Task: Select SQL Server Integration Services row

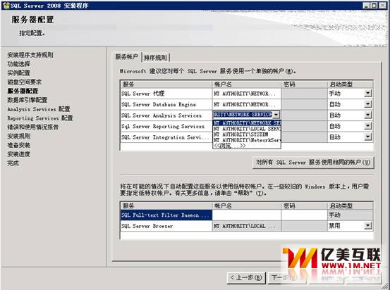Action: click(x=166, y=137)
